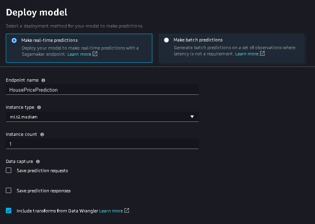The width and height of the screenshot is (315, 224).
Task: Click Learn more beside Include transforms from Data Wrangler
Action: [111, 210]
